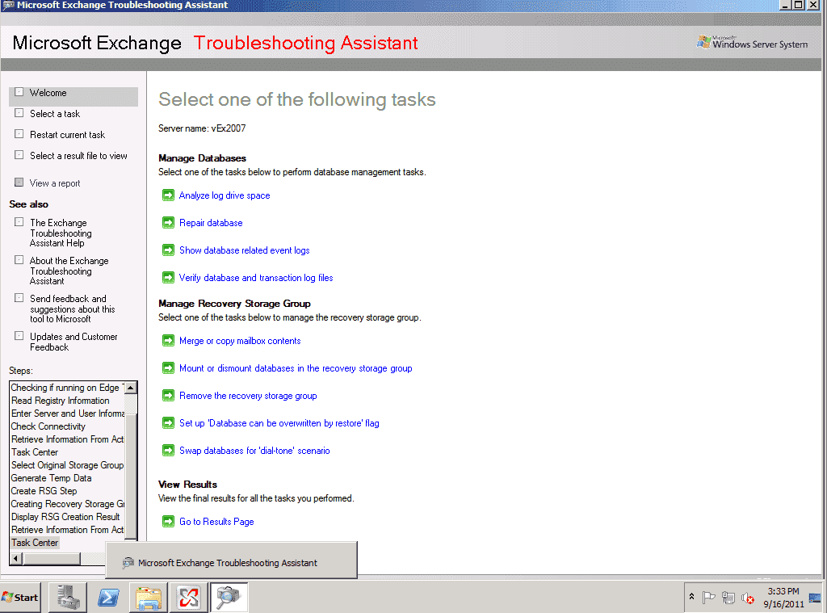Click green arrow beside Go to Results Page
This screenshot has width=827, height=613.
click(168, 522)
